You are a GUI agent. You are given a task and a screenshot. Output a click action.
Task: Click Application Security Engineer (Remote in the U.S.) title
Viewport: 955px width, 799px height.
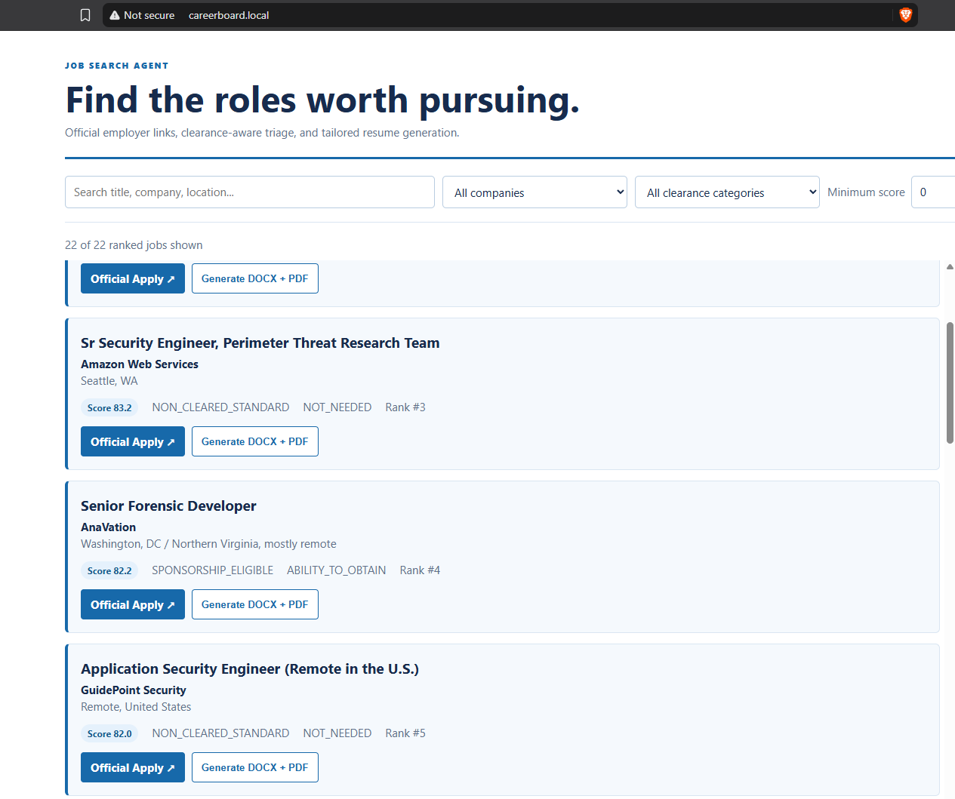click(x=250, y=669)
